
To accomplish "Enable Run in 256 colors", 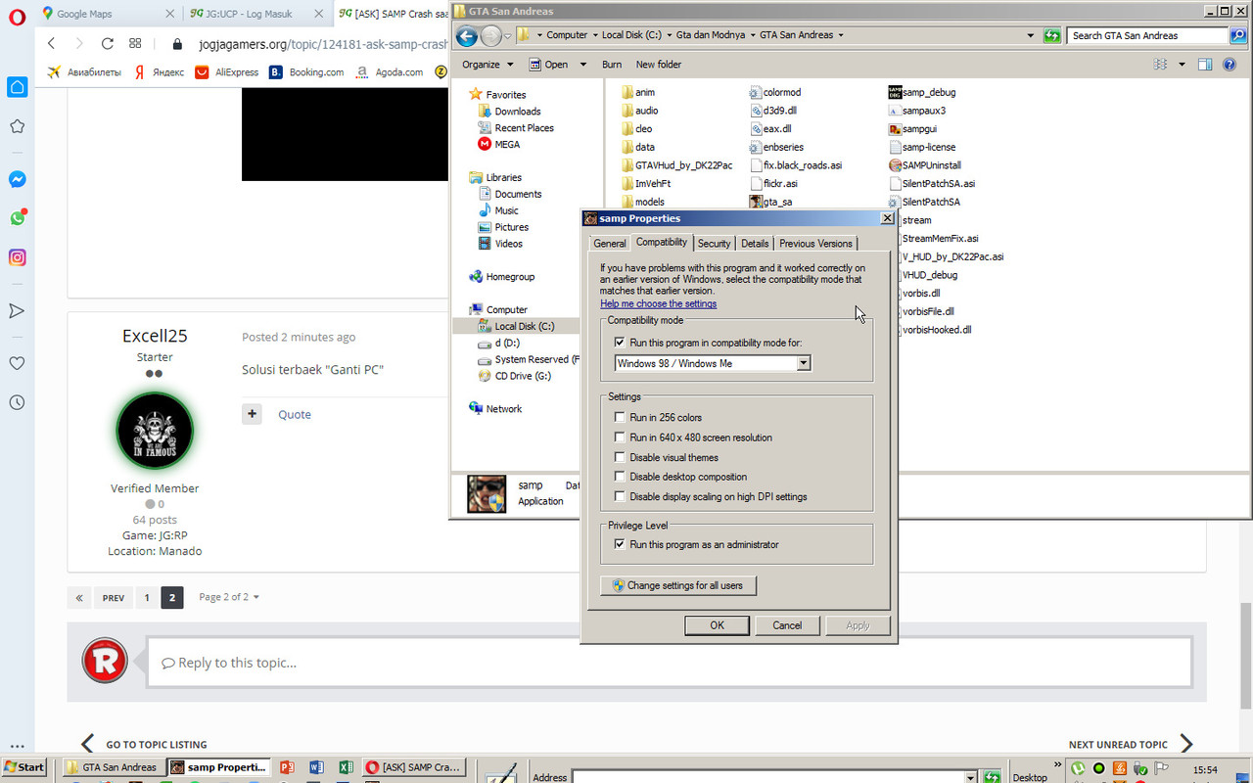I will [620, 418].
